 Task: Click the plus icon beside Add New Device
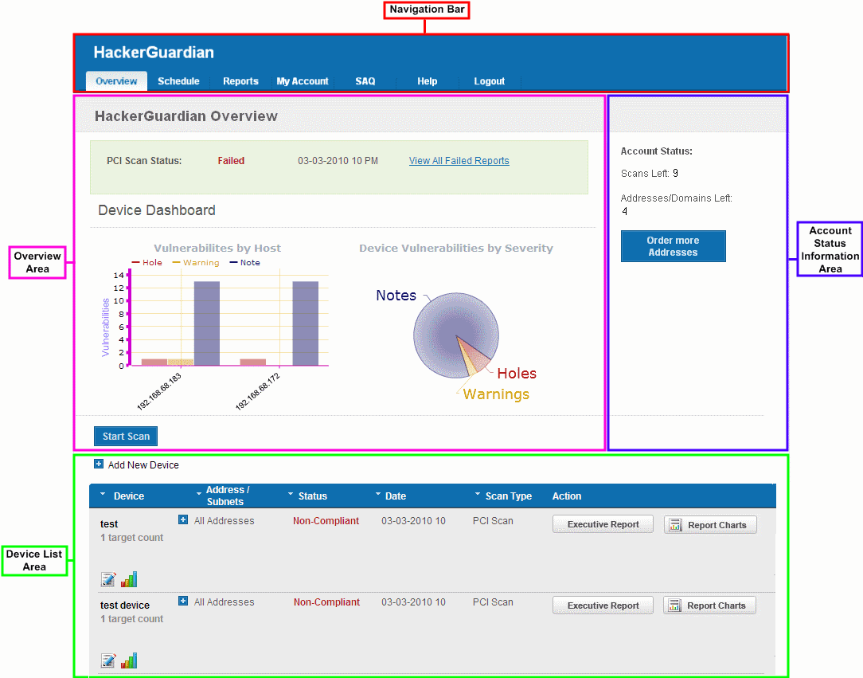click(x=99, y=464)
